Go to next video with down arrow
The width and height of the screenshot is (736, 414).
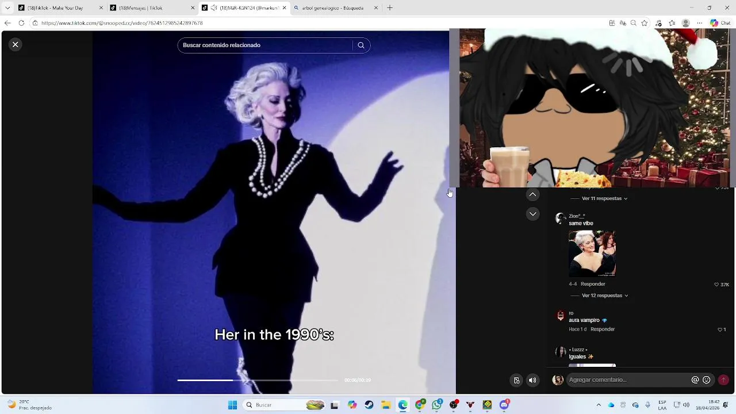(533, 214)
